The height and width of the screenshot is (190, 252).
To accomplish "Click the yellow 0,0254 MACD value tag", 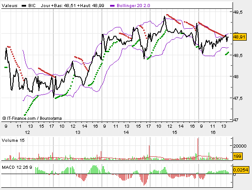I will pyautogui.click(x=241, y=170).
